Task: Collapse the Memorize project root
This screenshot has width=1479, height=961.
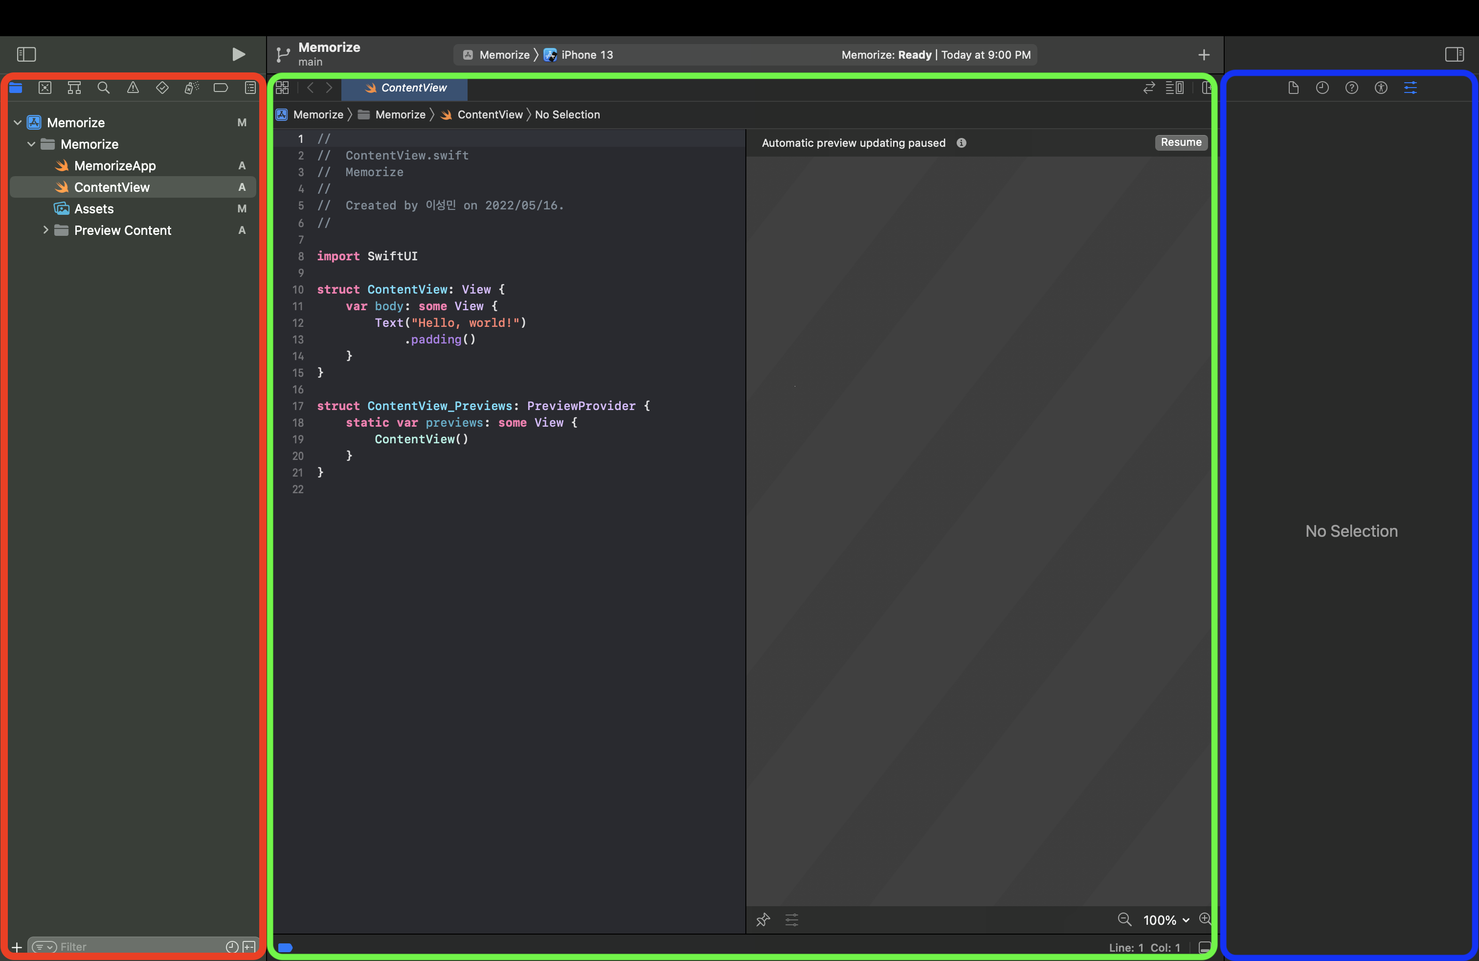Action: 18,122
